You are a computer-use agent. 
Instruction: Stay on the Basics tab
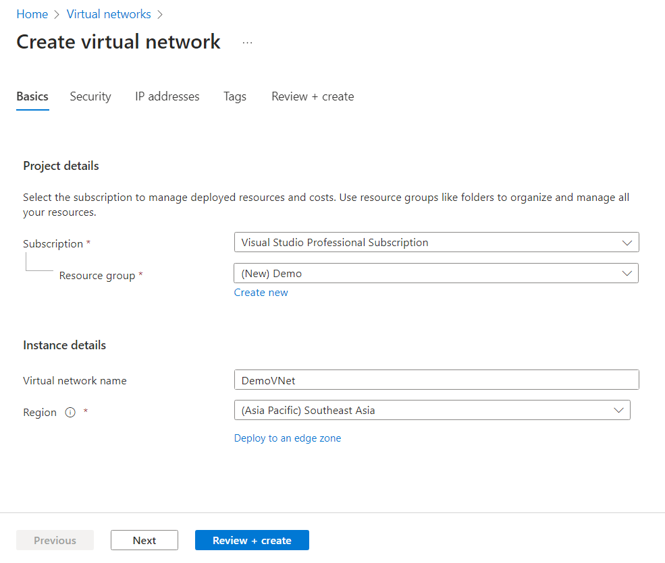(x=32, y=96)
